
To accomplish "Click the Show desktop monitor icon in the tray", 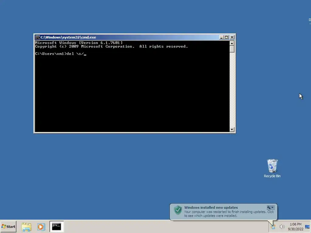I will click(307, 227).
